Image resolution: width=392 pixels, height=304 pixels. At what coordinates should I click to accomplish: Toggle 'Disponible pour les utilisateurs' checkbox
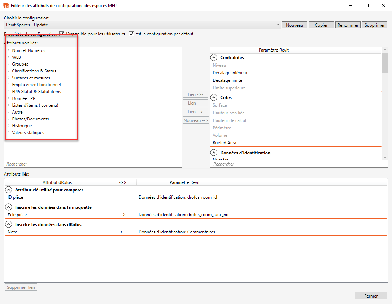tap(62, 34)
